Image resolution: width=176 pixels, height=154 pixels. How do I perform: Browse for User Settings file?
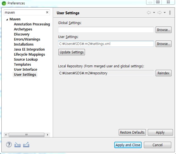tap(163, 44)
